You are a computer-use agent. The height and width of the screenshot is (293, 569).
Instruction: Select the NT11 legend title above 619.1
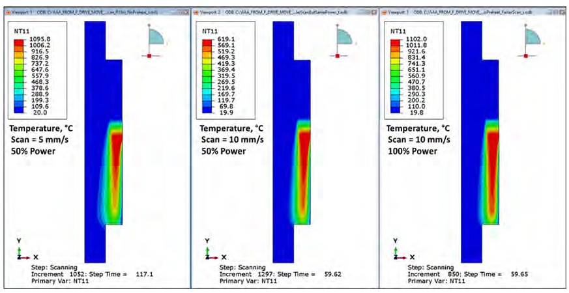pos(210,31)
